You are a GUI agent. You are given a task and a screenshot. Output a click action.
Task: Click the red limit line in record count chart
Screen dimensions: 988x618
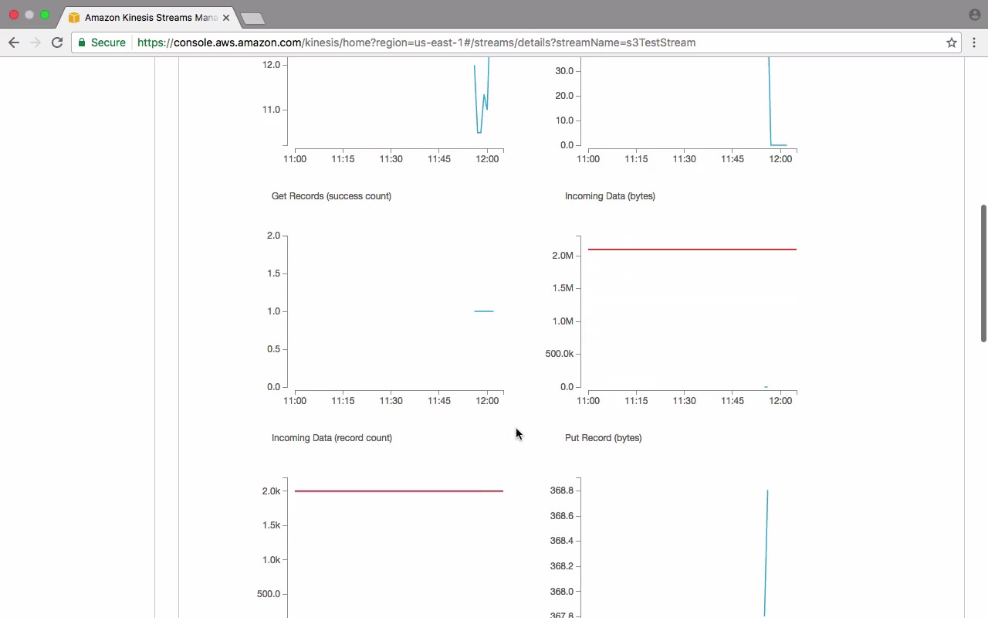click(x=399, y=491)
